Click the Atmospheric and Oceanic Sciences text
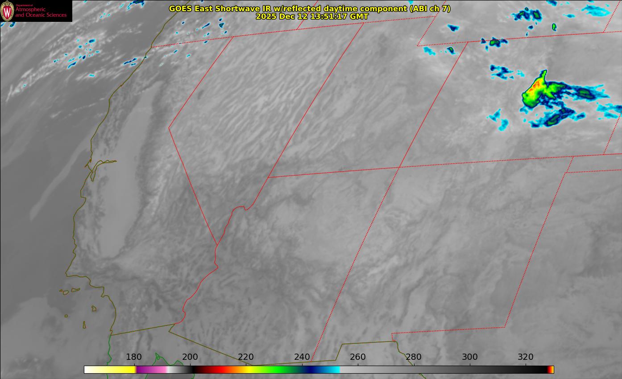 41,12
